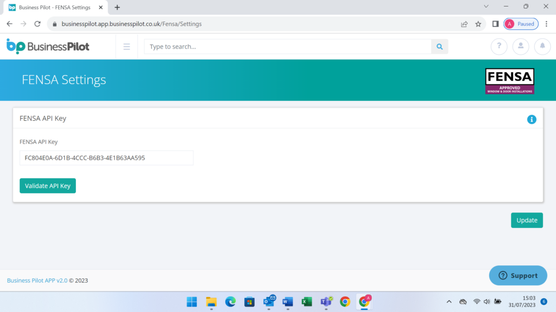
Task: Open the Windows Start menu
Action: click(x=192, y=302)
